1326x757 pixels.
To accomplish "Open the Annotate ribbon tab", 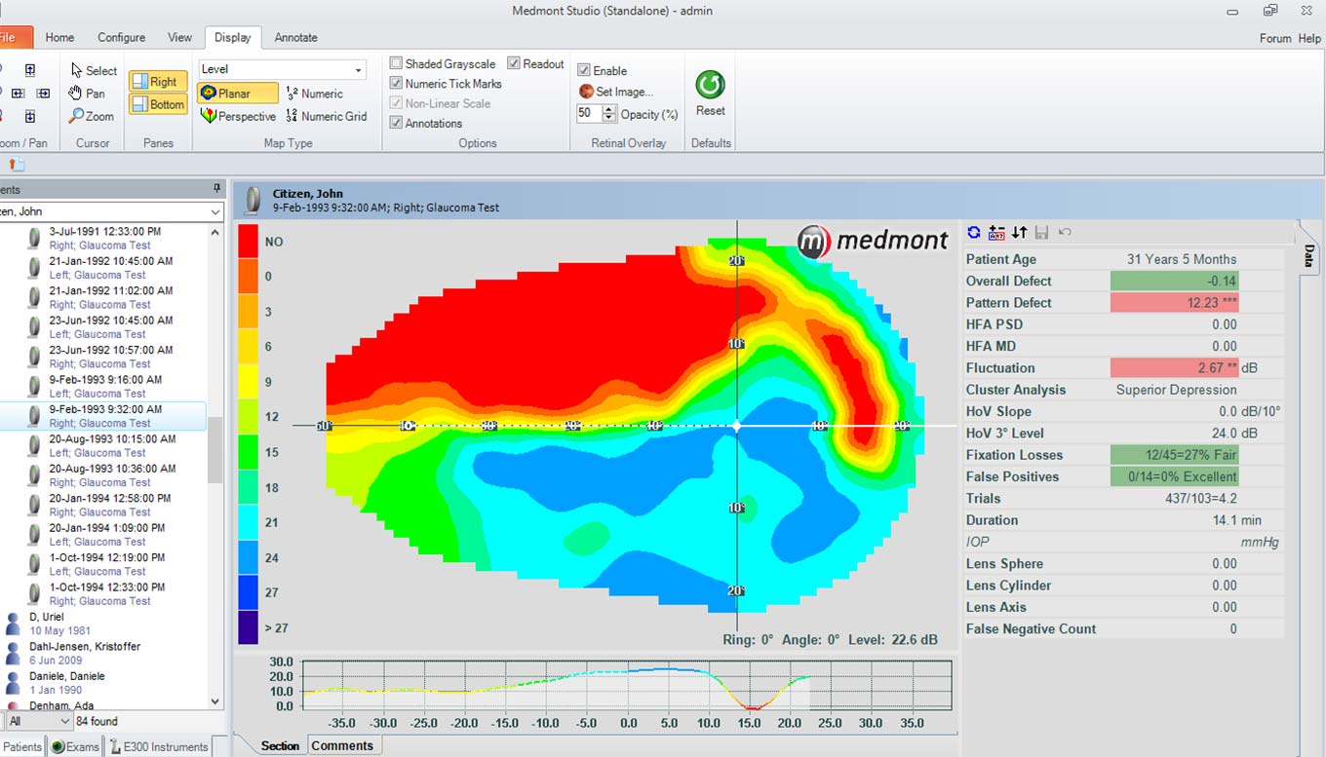I will pos(295,37).
